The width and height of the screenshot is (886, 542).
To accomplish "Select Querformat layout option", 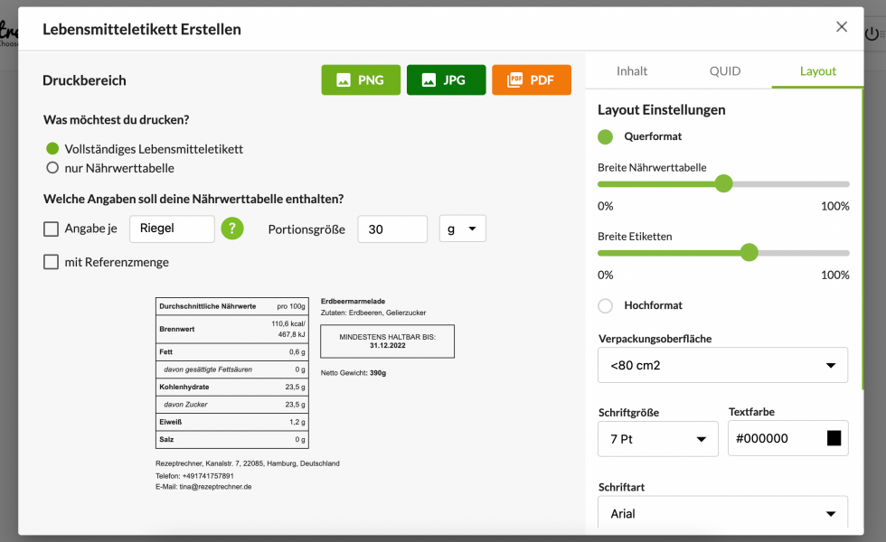I will point(606,136).
